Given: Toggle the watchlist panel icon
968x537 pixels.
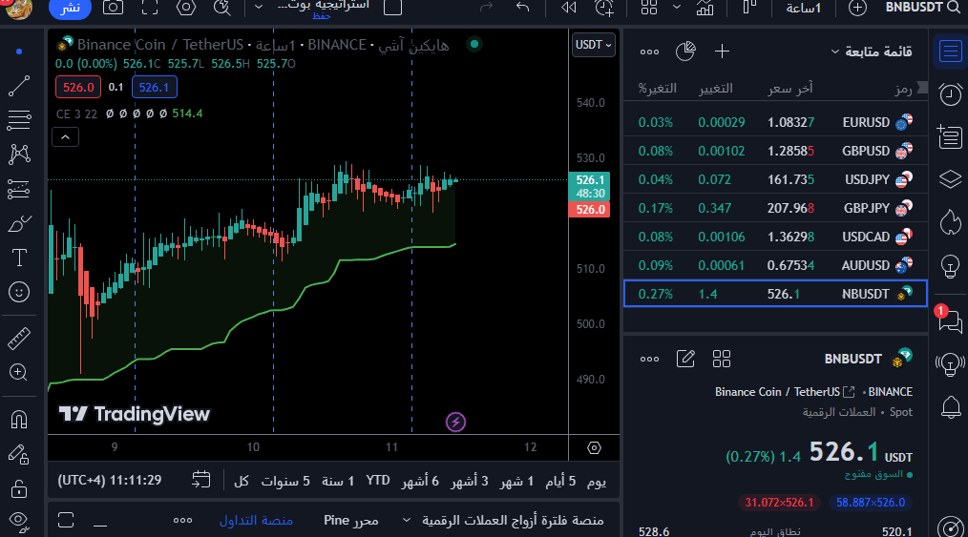Looking at the screenshot, I should (950, 52).
